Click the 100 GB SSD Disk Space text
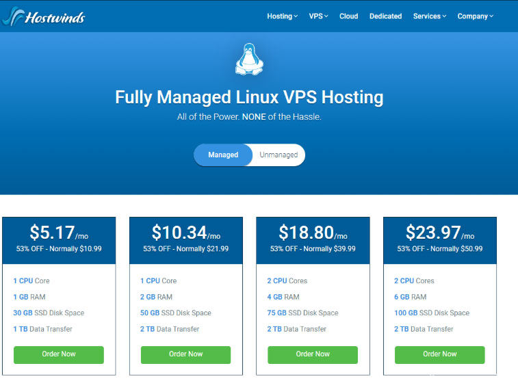This screenshot has height=381, width=518. (x=432, y=313)
